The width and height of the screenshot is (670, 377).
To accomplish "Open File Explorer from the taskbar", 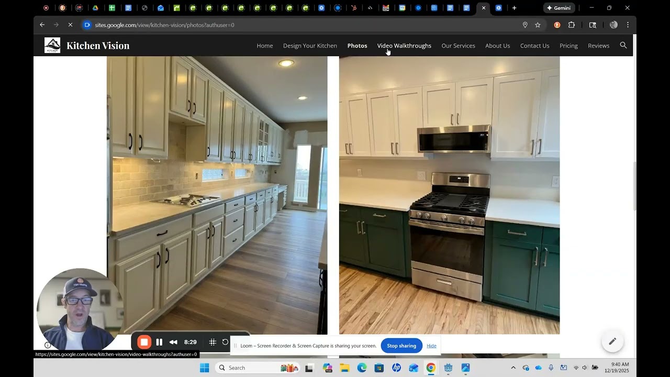I will (344, 368).
